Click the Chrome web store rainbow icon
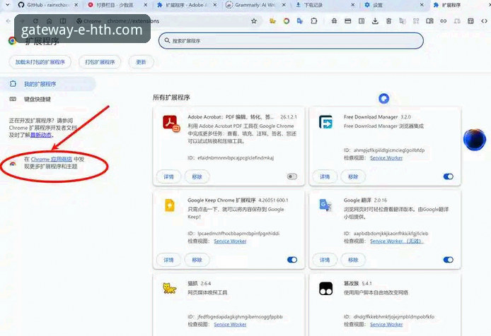This screenshot has height=336, width=491. click(x=13, y=163)
